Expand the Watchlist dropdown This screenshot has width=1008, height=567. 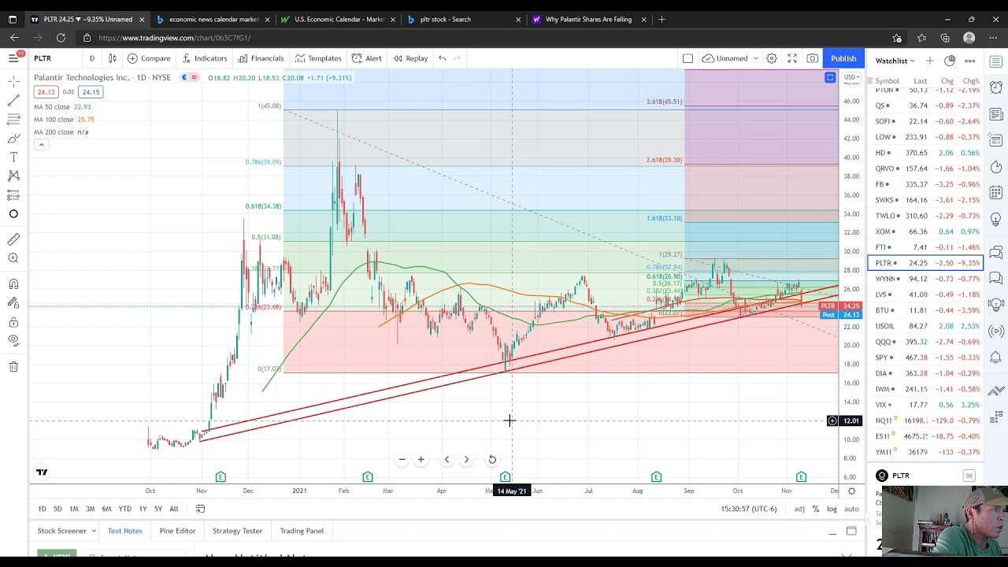[x=895, y=61]
